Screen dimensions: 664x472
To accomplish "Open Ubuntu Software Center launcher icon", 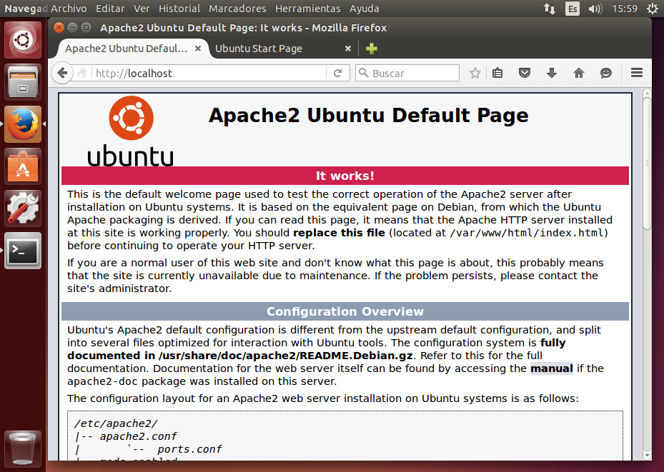I will 23,166.
